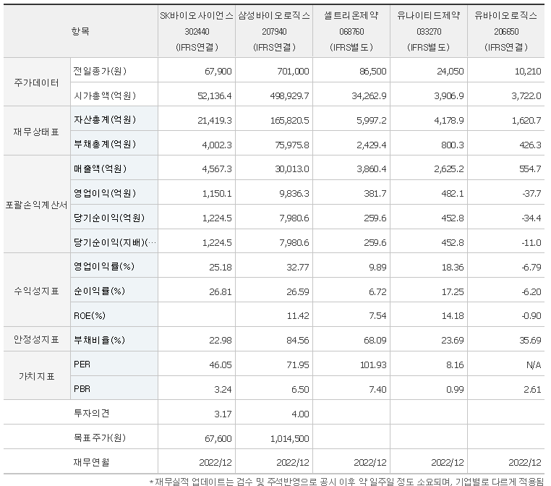Screen dimensions: 551x486
Task: Click total liabilities value 4,002.3
Action: pos(217,145)
